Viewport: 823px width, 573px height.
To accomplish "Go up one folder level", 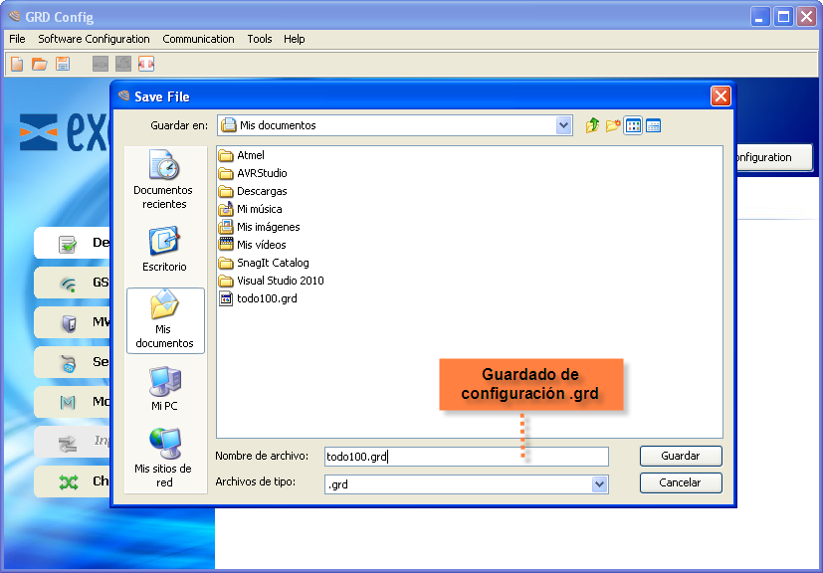I will 593,125.
